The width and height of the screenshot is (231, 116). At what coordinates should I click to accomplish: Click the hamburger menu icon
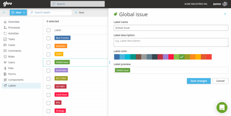pyautogui.click(x=4, y=12)
